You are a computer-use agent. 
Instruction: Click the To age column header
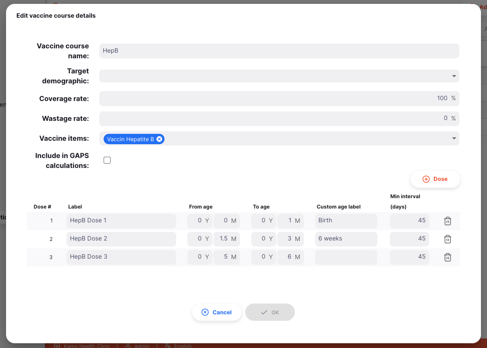coord(261,207)
